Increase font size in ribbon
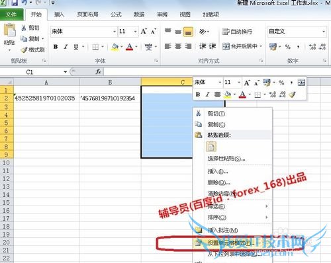Viewport: 331px width, 263px height. point(144,31)
